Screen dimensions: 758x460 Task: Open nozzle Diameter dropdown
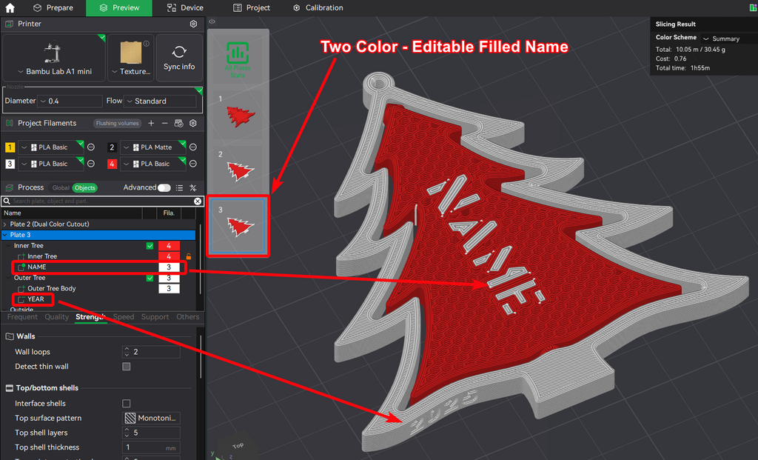tap(70, 101)
